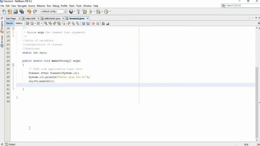The image size is (260, 146).
Task: Open the Output window button
Action: point(10,144)
